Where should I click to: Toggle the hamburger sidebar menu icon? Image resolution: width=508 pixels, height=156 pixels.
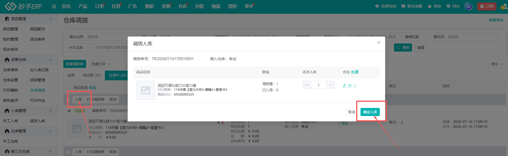54,6
